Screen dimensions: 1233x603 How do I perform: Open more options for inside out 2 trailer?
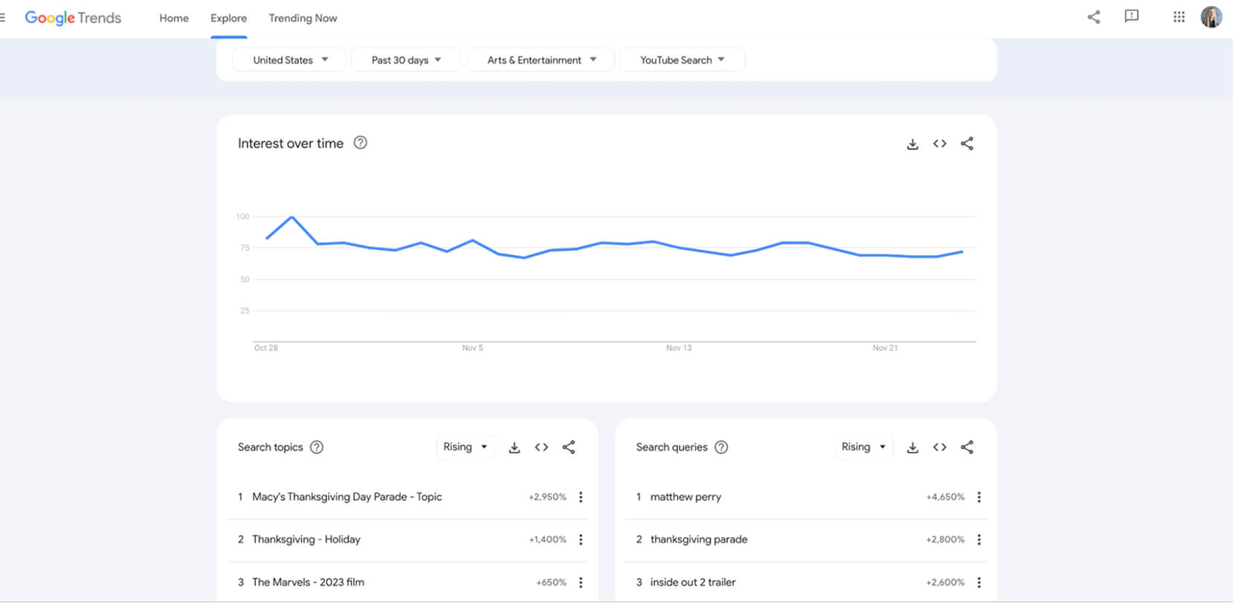[x=979, y=582]
